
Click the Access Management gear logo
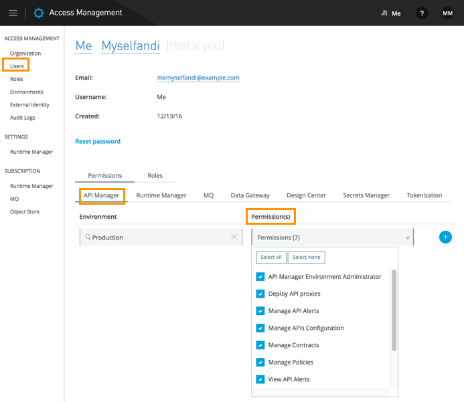38,13
